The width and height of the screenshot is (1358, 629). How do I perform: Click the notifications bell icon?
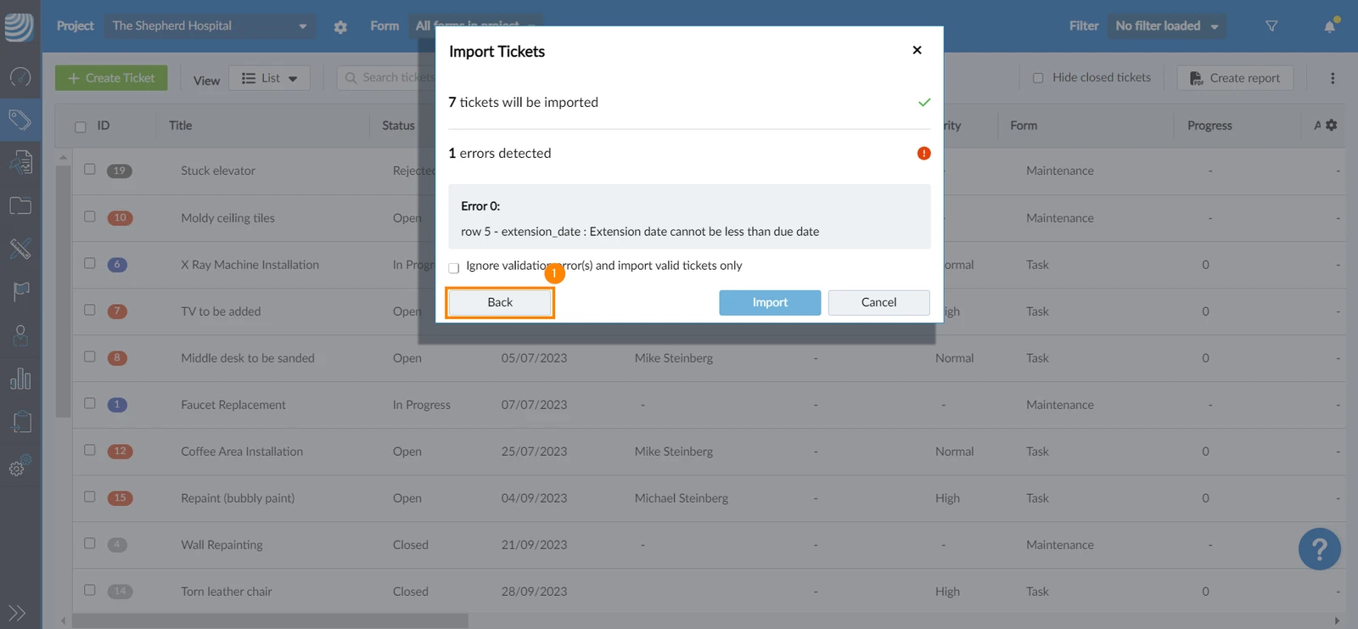tap(1330, 25)
